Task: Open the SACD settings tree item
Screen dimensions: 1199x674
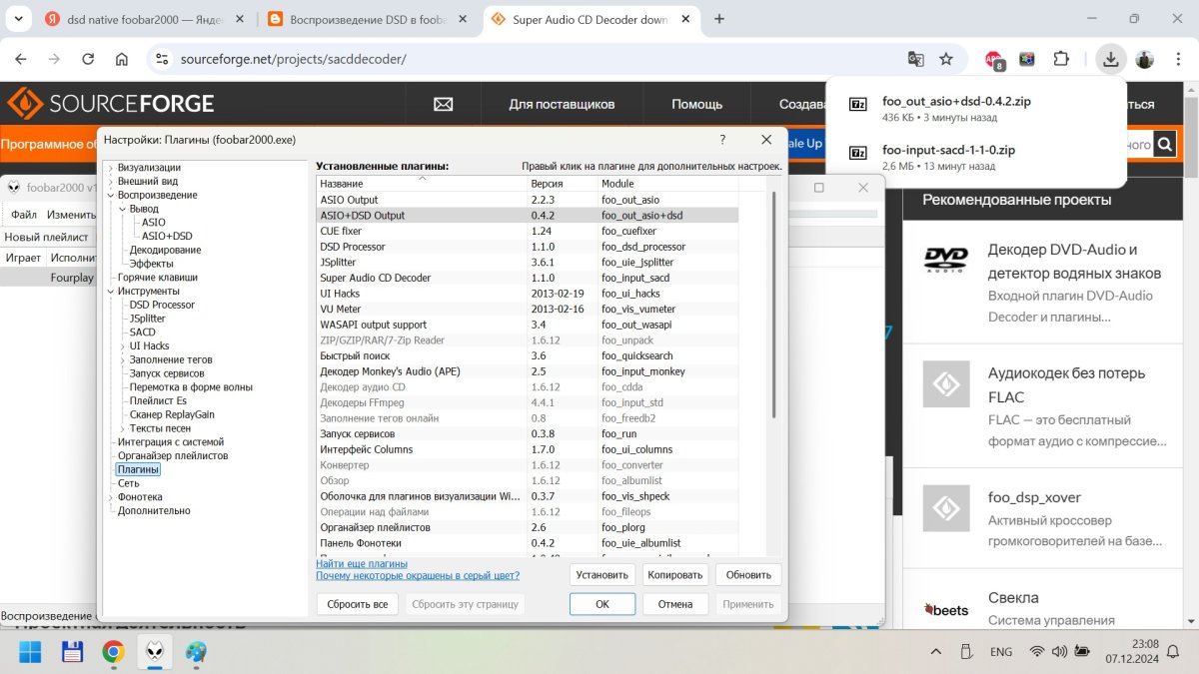Action: click(143, 332)
